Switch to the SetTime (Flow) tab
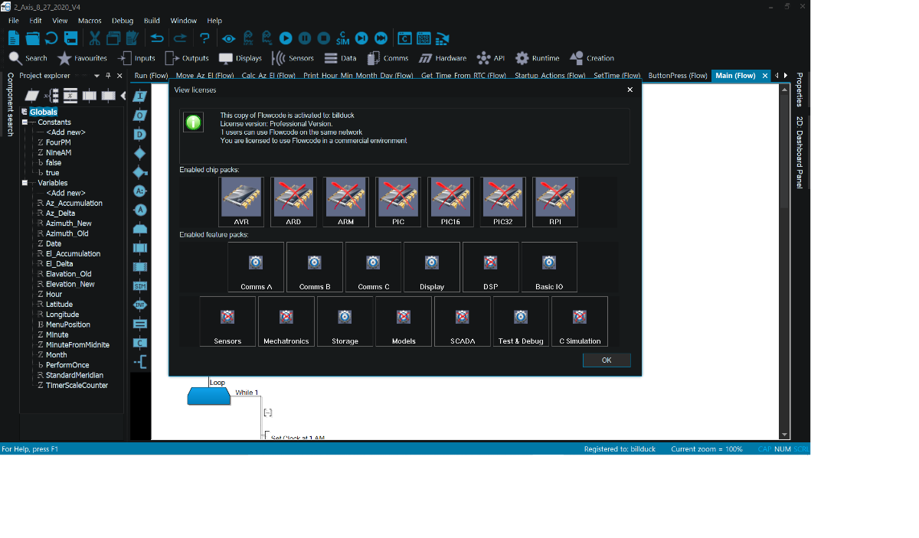This screenshot has width=919, height=538. tap(616, 76)
